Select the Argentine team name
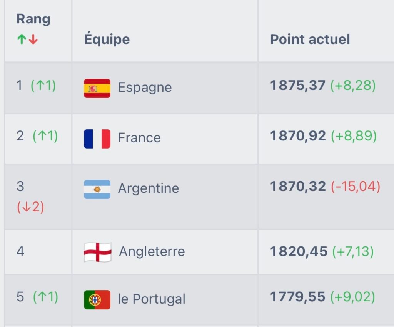Image resolution: width=394 pixels, height=327 pixels. pyautogui.click(x=148, y=188)
